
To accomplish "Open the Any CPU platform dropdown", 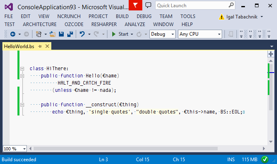I will 200,34.
